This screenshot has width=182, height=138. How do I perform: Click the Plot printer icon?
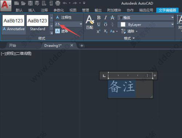tap(58, 3)
